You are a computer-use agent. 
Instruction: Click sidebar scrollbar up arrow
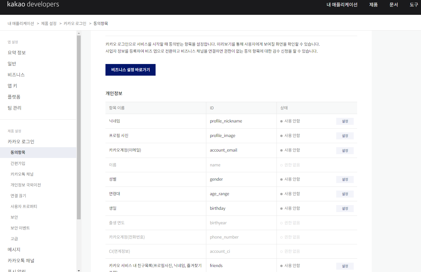click(79, 33)
